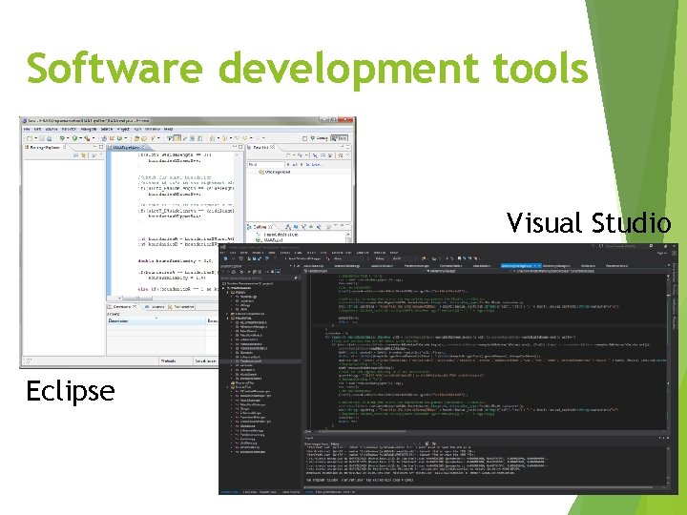The image size is (687, 515).
Task: Open the View menu in Visual Studio
Action: (243, 253)
